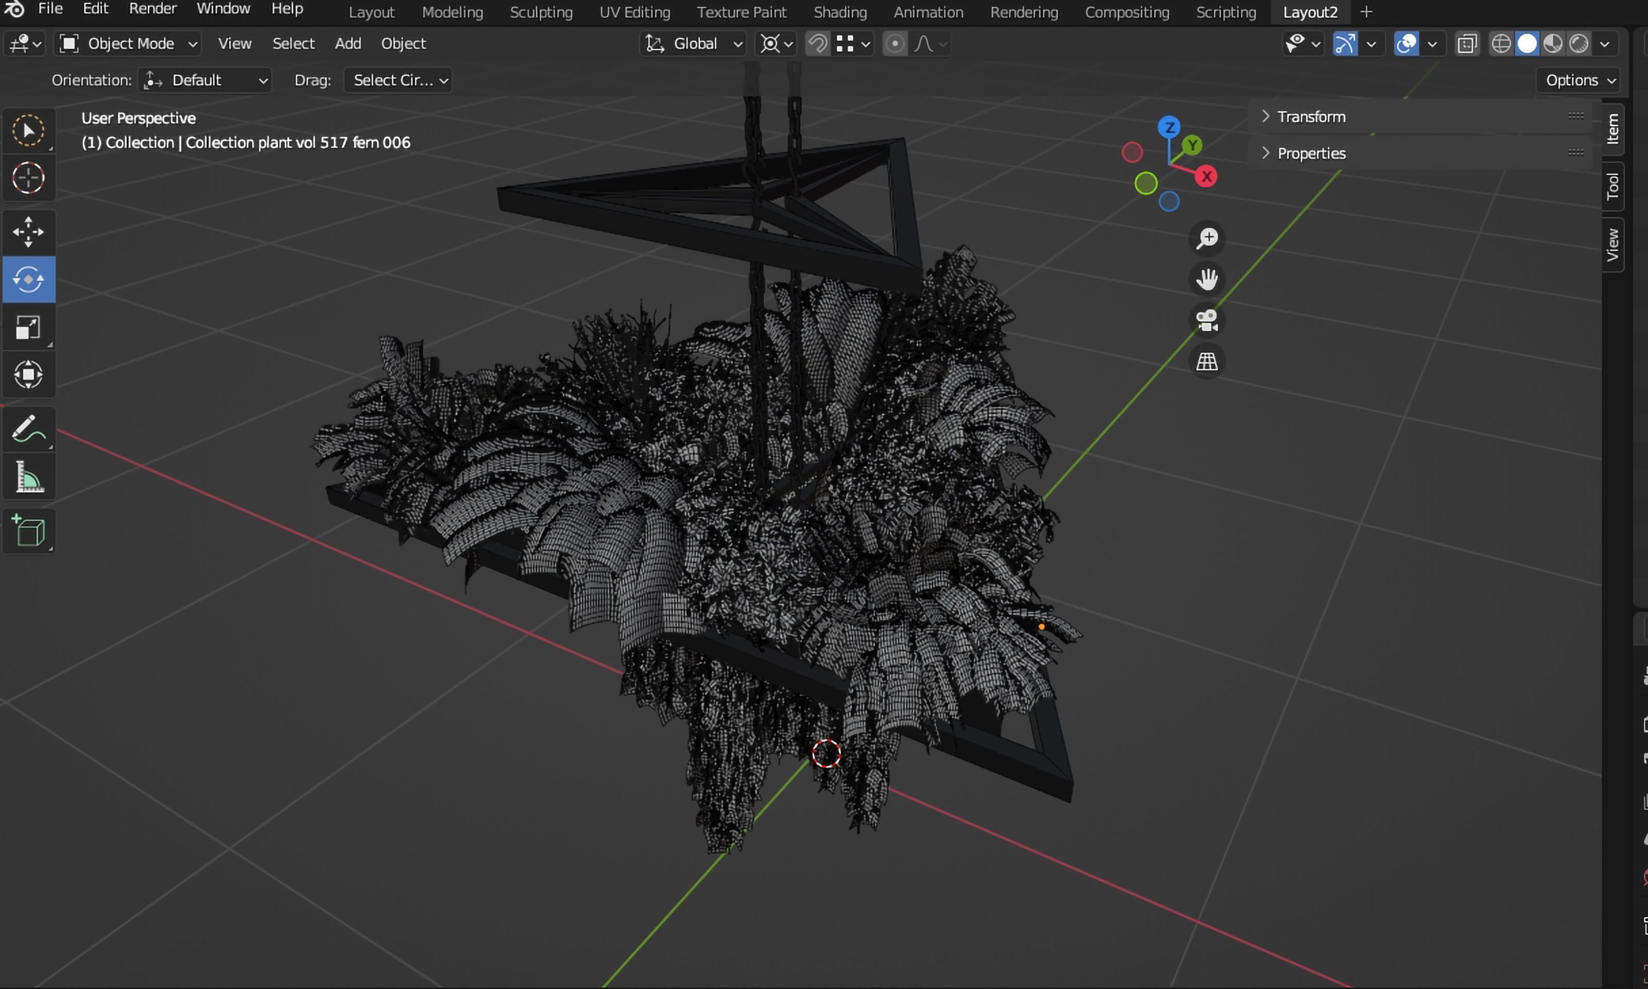Screen dimensions: 1648x989
Task: Open the Item sidebar tab
Action: coord(1612,129)
